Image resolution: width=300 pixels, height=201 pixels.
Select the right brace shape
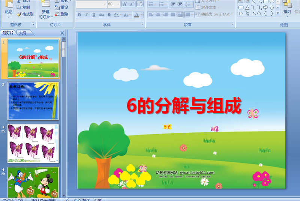click(x=272, y=13)
